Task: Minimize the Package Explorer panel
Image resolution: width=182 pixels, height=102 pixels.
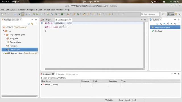Action: 32,20
